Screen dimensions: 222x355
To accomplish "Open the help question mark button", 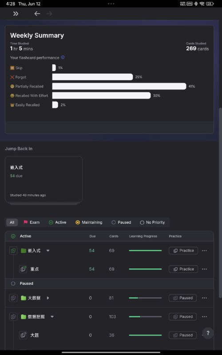I will (x=208, y=333).
